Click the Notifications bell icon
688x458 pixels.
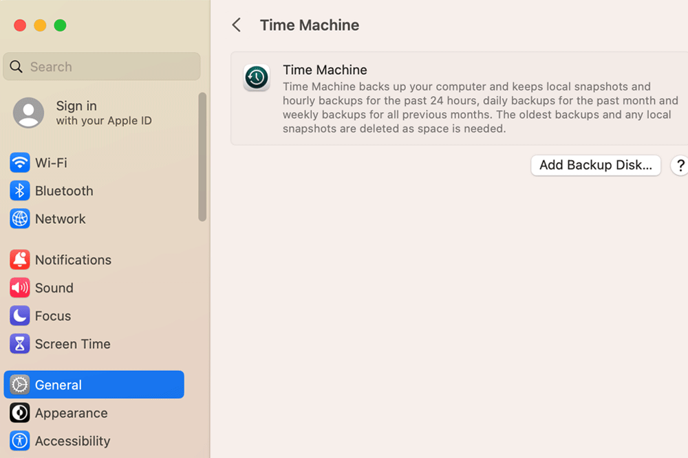(x=20, y=260)
